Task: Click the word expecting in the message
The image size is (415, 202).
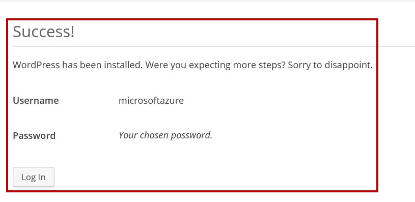Action: 210,66
